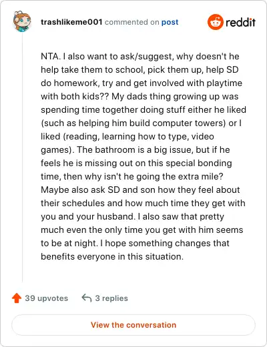Click the vertical thread line under avatar
267x347 pixels.
pos(22,158)
